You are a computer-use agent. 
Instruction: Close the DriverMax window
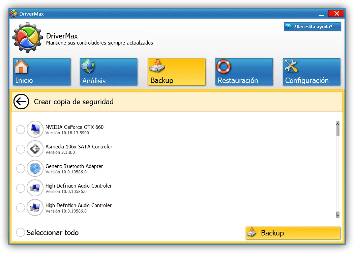pos(336,13)
